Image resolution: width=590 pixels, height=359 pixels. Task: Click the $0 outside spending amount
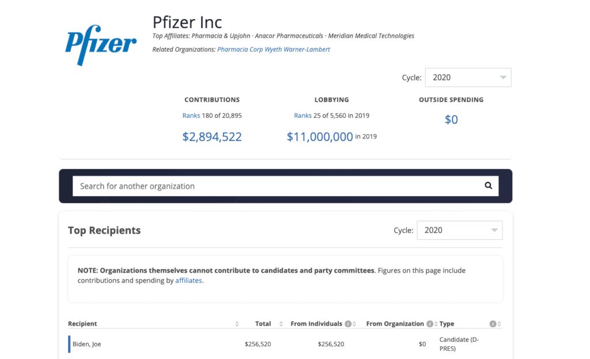tap(451, 120)
